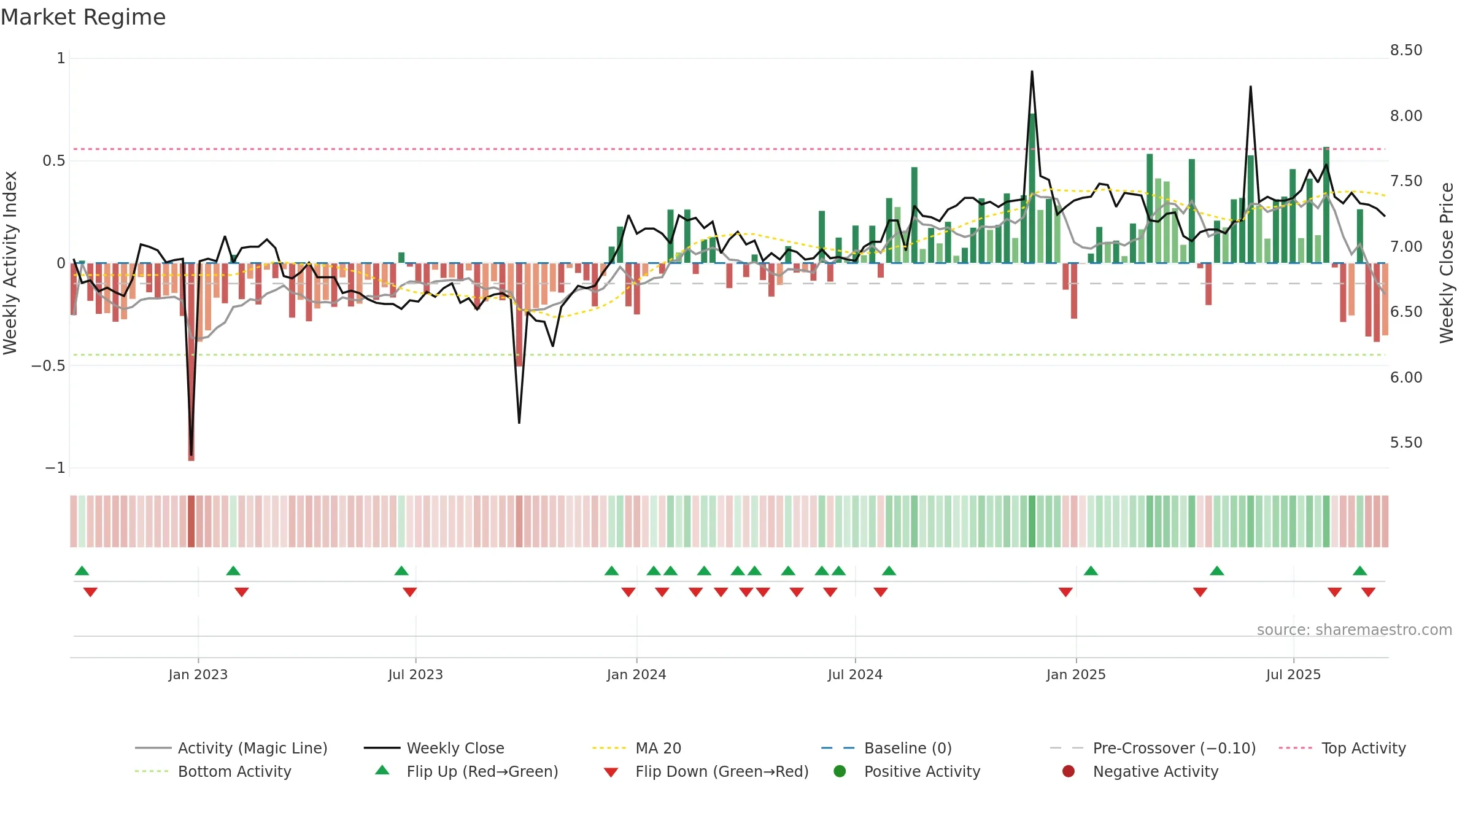
Task: Toggle the Weekly Close legend entry
Action: (434, 748)
